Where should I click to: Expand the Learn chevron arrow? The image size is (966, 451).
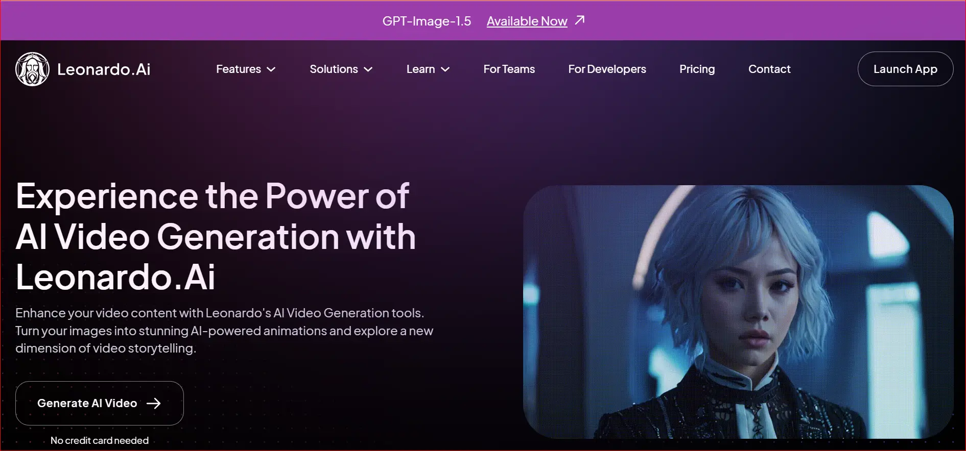click(445, 69)
